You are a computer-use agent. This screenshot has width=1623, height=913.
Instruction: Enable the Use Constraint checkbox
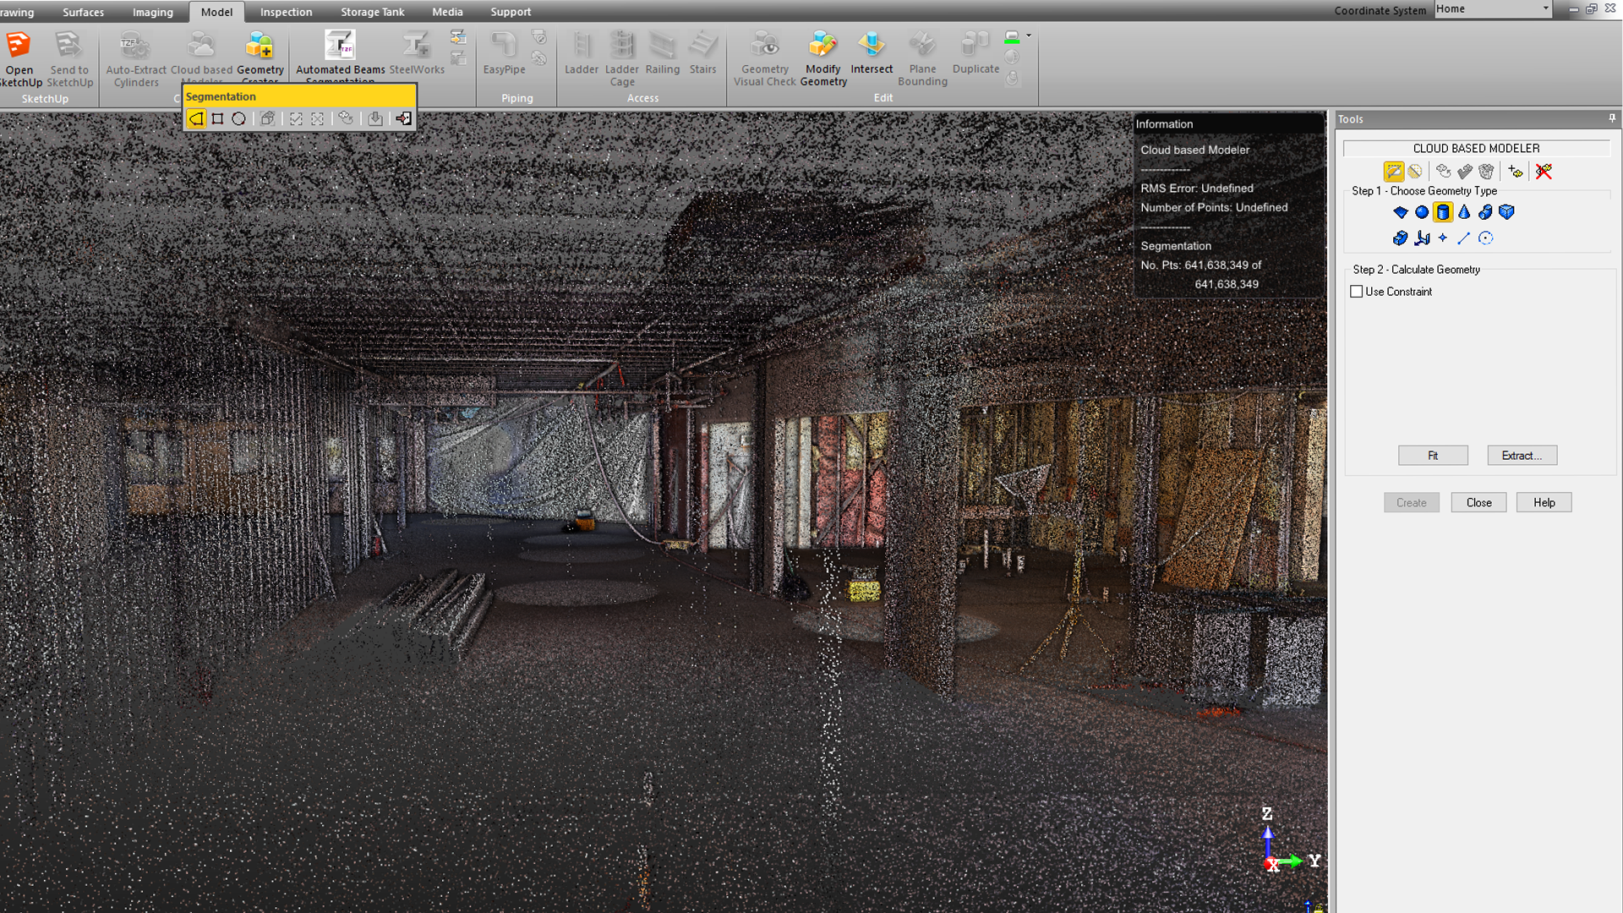1357,292
